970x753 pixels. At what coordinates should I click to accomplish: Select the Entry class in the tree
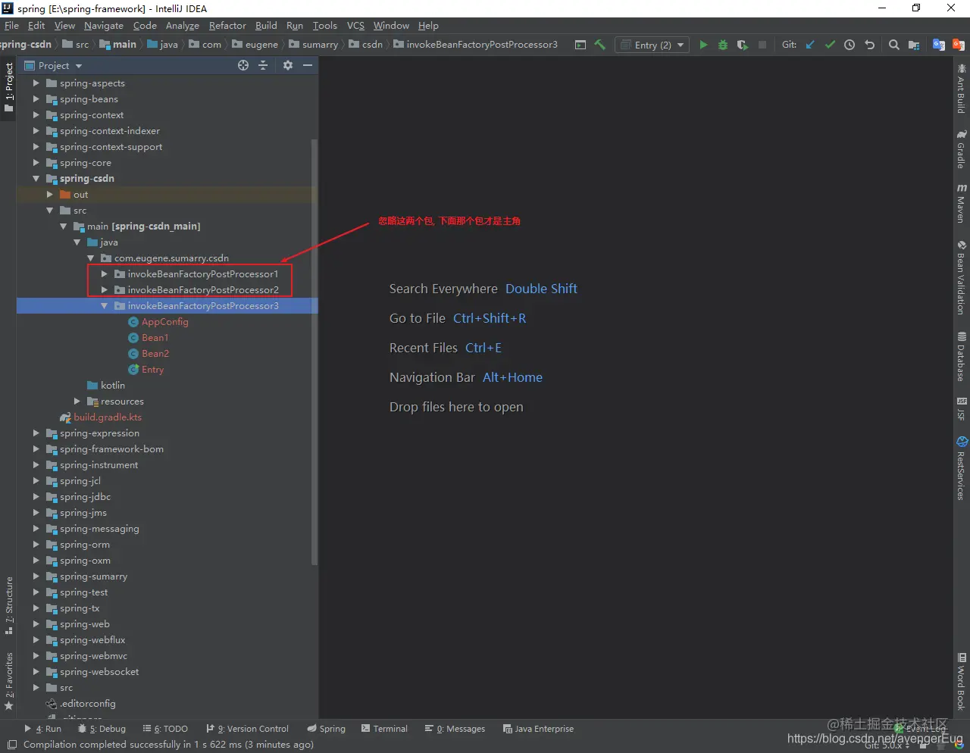tap(152, 370)
